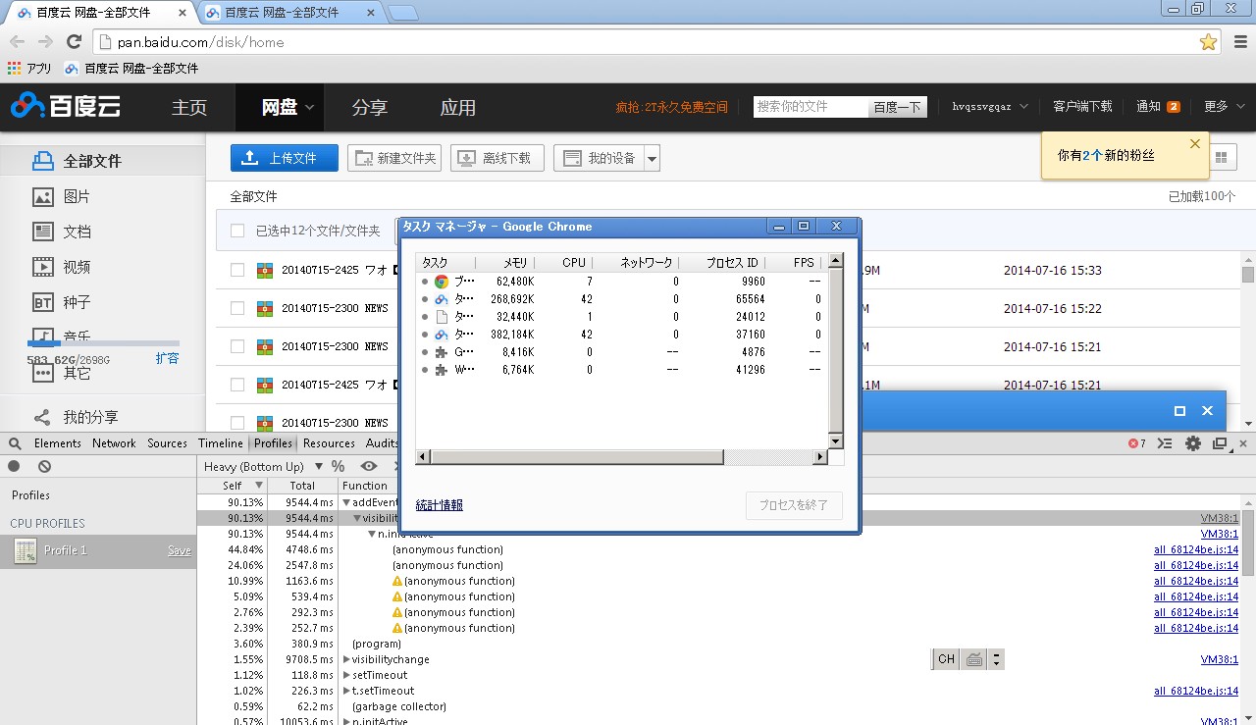
Task: Click the DevTools search magnifier icon
Action: coord(14,443)
